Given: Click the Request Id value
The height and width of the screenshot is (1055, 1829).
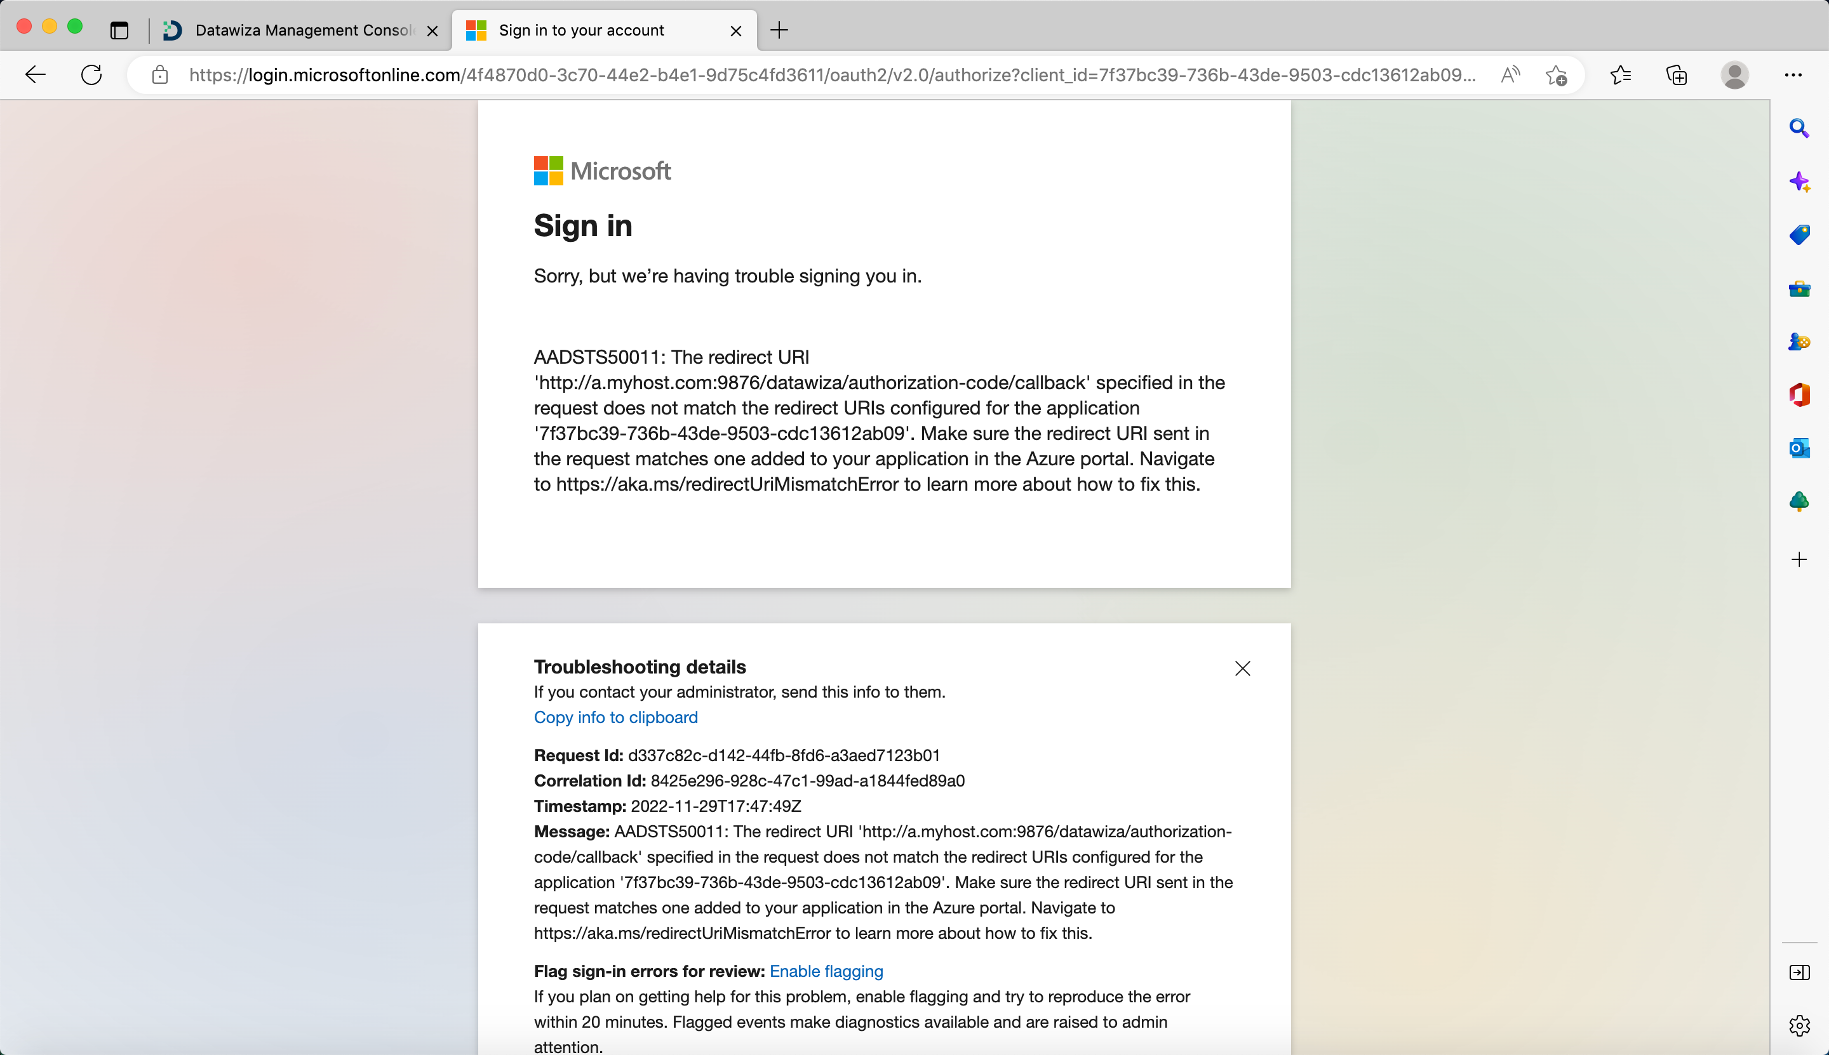Looking at the screenshot, I should point(784,755).
